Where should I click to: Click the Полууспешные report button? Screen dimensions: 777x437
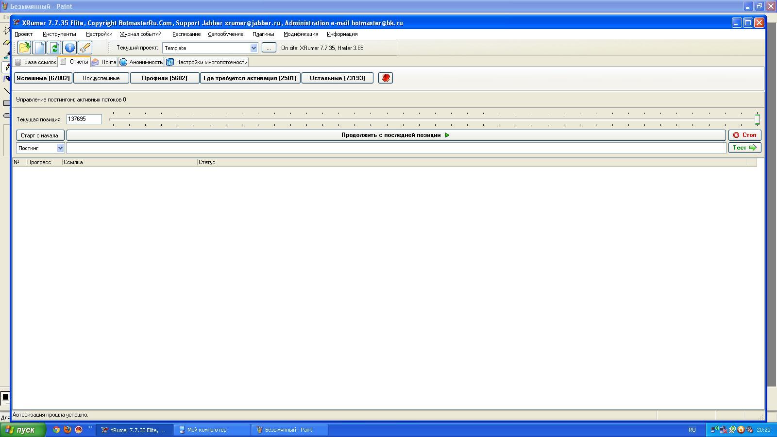tap(101, 78)
